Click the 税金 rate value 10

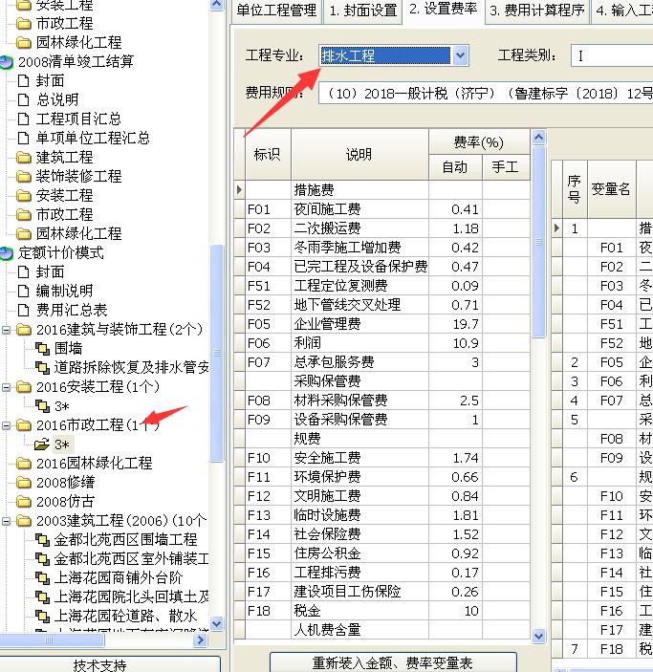[x=455, y=611]
